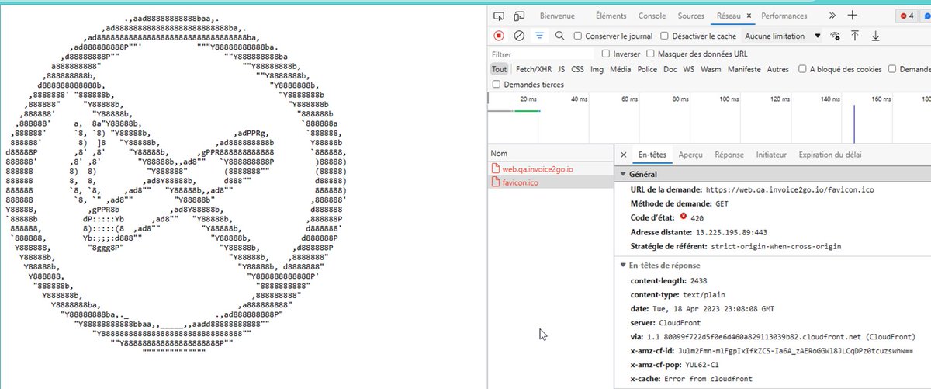Click the Filtrer input field
The image size is (931, 389).
point(543,54)
